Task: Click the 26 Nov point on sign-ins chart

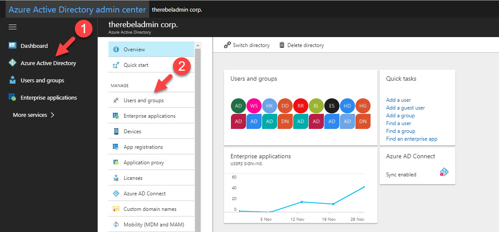Action: coord(364,187)
